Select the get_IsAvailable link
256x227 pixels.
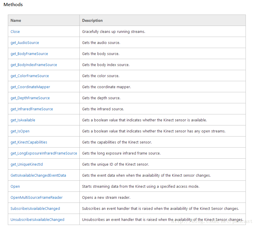(23, 120)
